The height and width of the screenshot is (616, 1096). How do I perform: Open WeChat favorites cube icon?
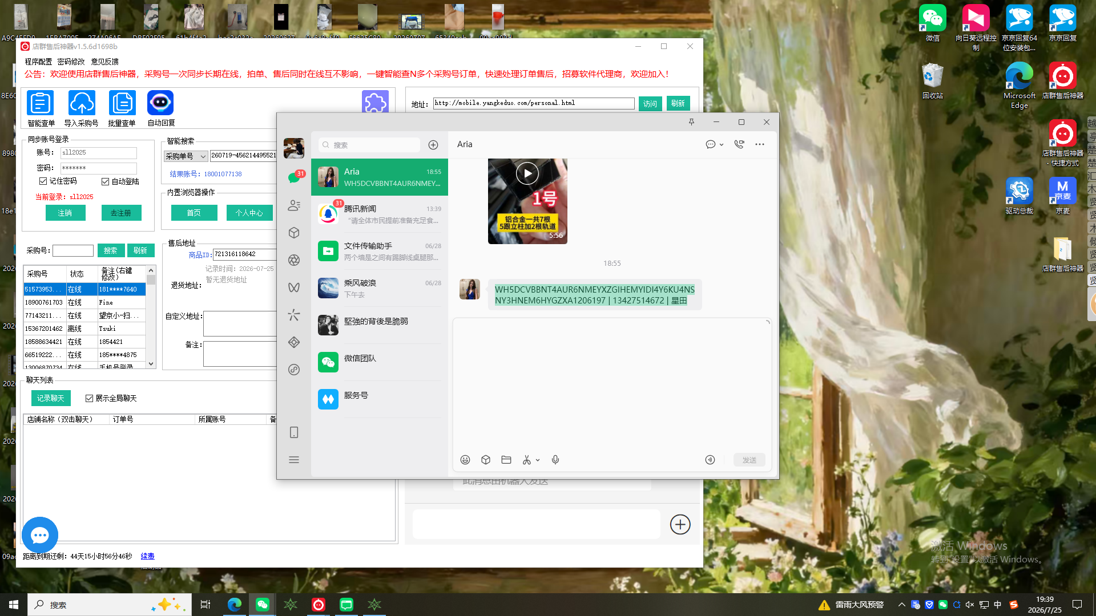294,233
